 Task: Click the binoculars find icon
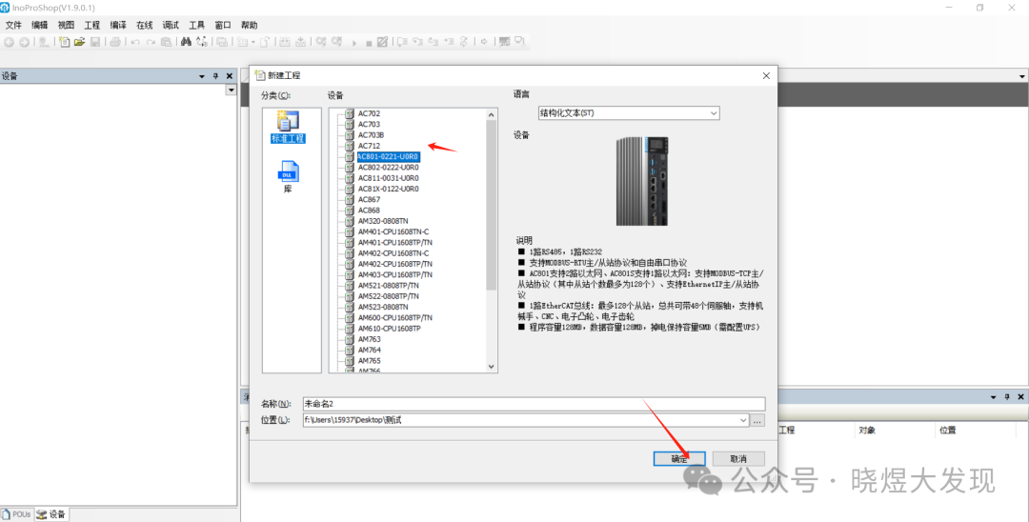click(x=186, y=42)
